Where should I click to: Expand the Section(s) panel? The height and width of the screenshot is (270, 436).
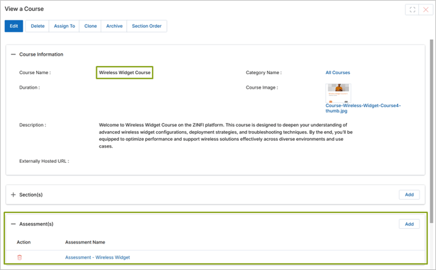coord(13,195)
